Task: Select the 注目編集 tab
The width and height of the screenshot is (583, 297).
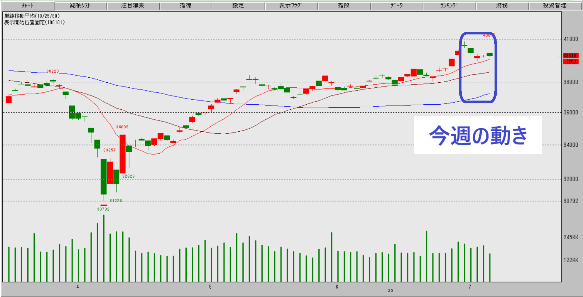Action: pyautogui.click(x=133, y=6)
